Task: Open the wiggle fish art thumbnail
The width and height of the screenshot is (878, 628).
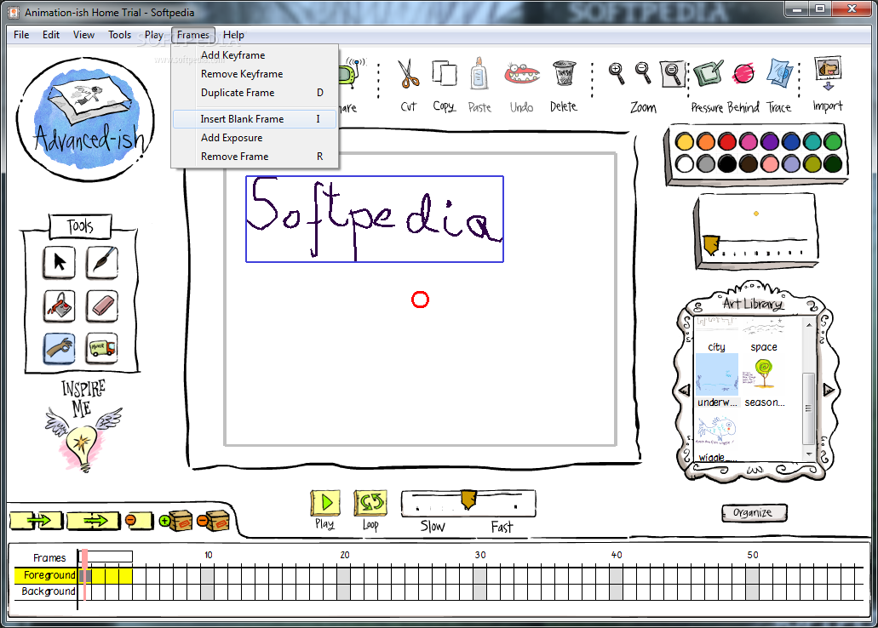Action: (x=717, y=431)
